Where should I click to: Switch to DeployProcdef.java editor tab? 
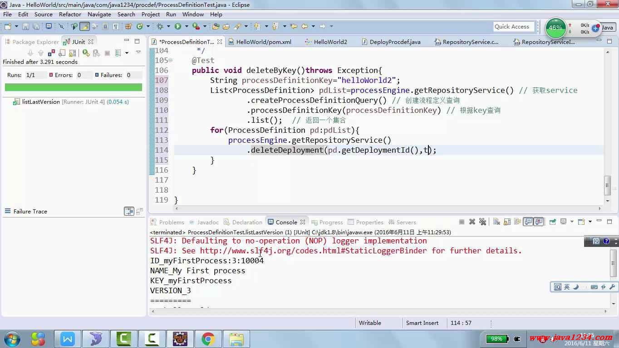pyautogui.click(x=391, y=42)
